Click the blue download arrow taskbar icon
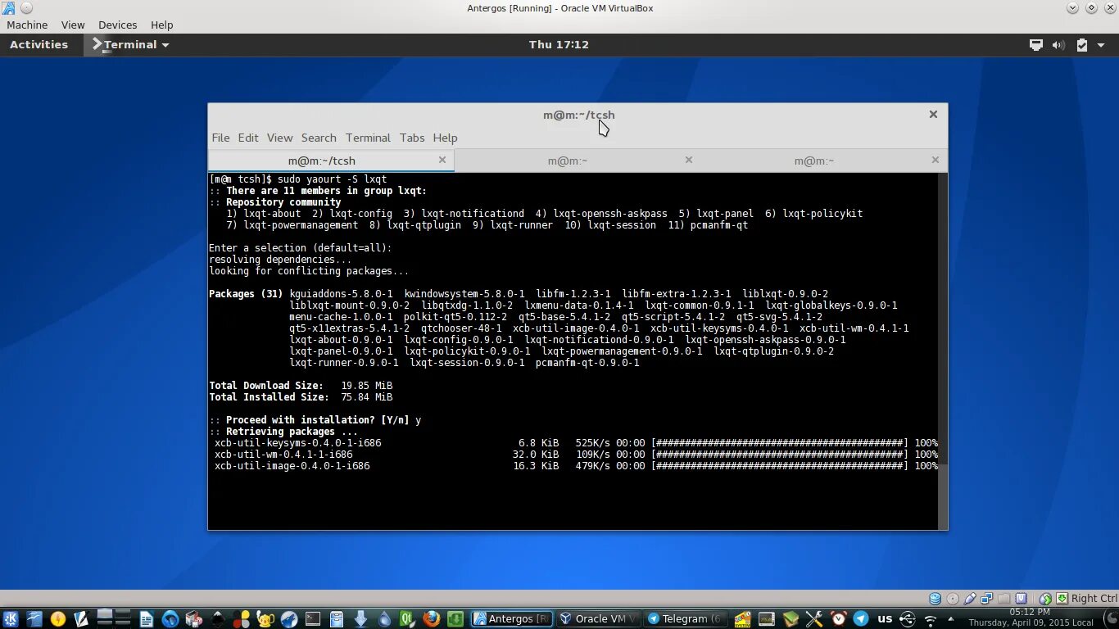The width and height of the screenshot is (1119, 629). [x=360, y=619]
